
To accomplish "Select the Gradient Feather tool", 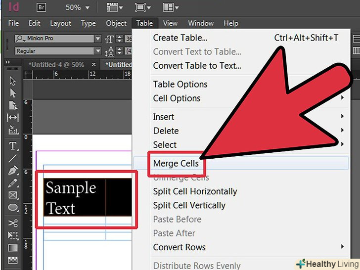I will point(13,260).
